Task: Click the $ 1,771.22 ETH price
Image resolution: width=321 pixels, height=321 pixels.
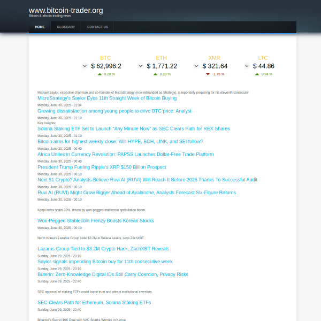Action: (162, 66)
